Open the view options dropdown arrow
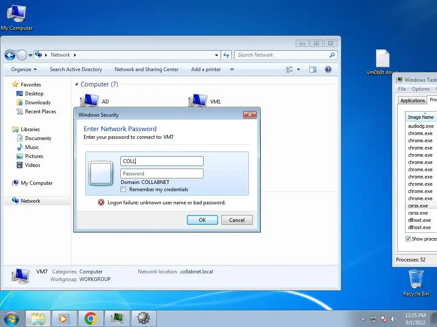The width and height of the screenshot is (437, 327). point(298,69)
